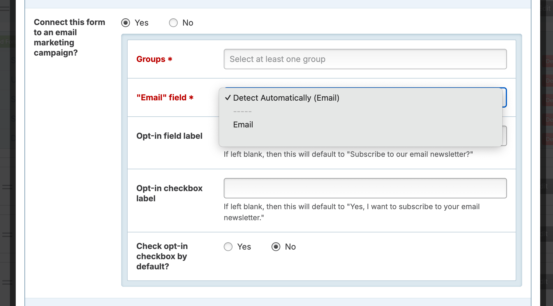Click the red "Email" field label
The image size is (553, 306).
pyautogui.click(x=165, y=98)
